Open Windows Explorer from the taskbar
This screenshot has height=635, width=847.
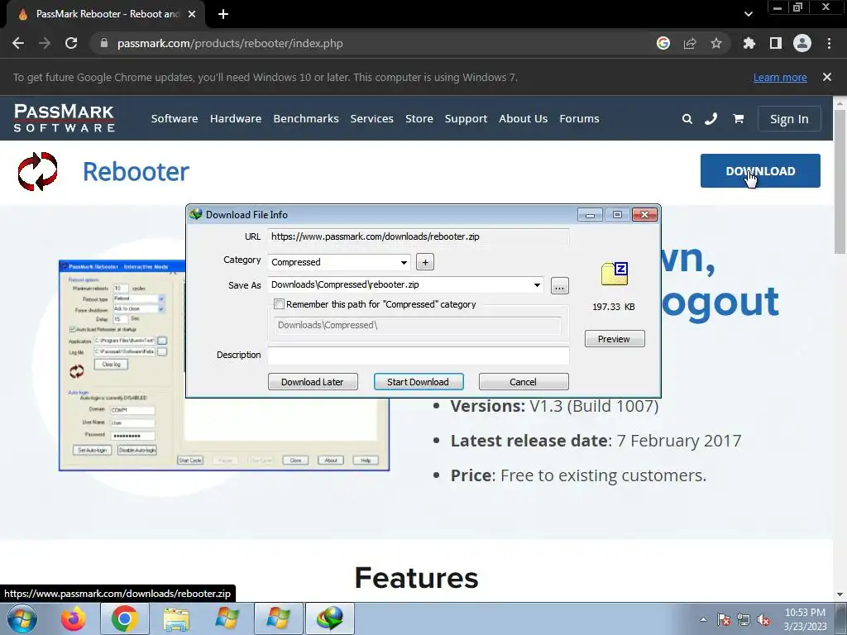(x=176, y=618)
